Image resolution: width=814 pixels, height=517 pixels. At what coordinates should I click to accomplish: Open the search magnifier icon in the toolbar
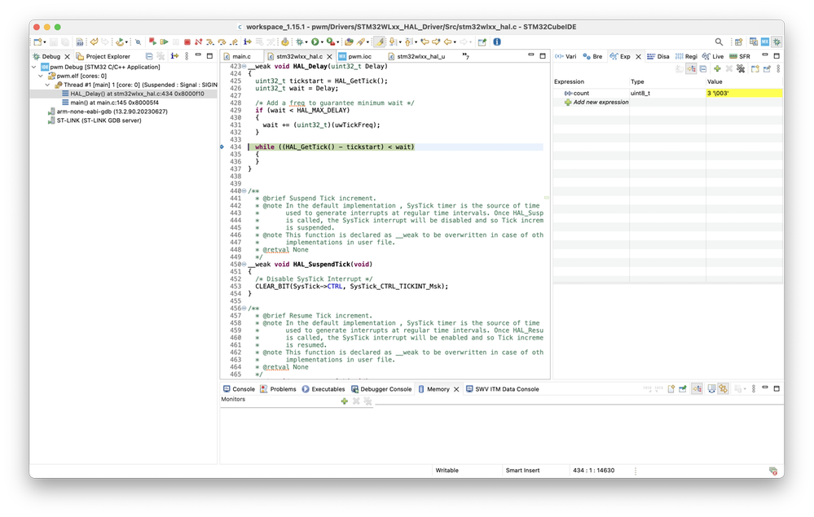(719, 42)
